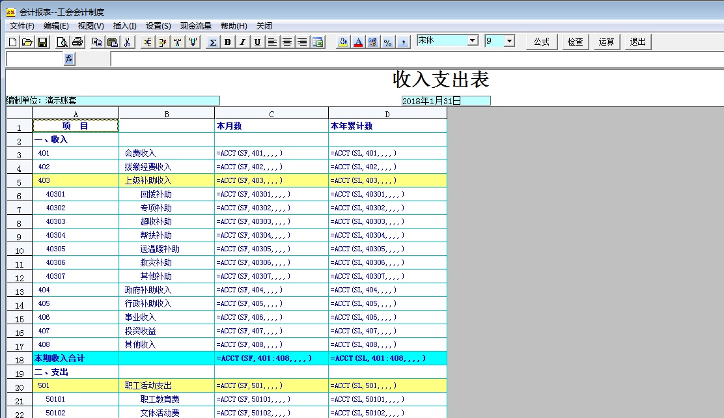Apply percent format

388,42
